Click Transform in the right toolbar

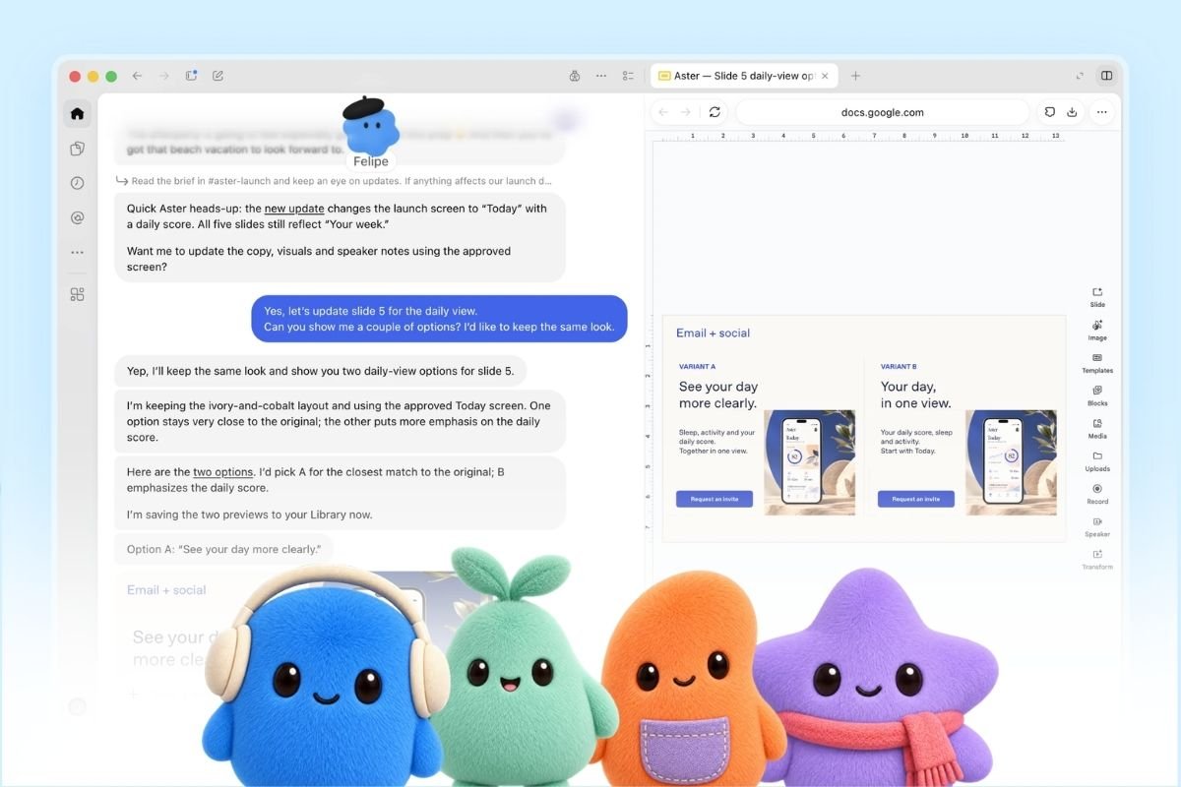coord(1097,560)
